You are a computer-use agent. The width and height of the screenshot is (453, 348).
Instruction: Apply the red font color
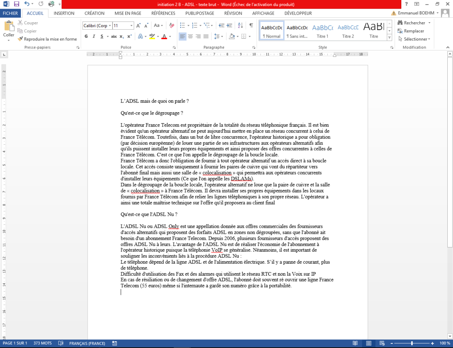click(x=164, y=37)
